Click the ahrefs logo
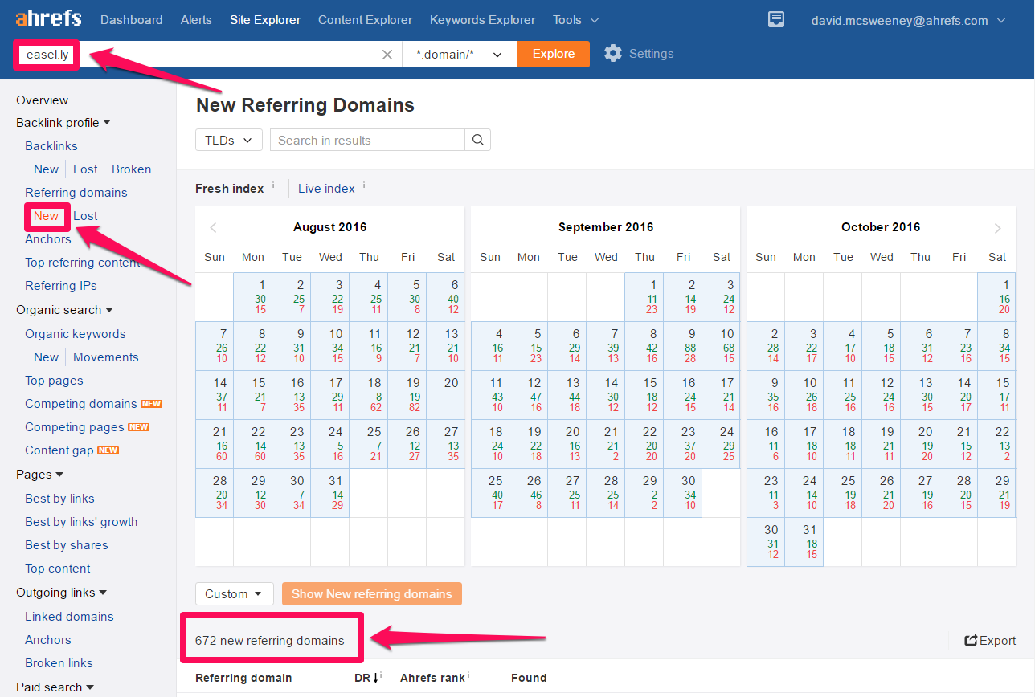Viewport: 1035px width, 697px height. click(x=48, y=18)
